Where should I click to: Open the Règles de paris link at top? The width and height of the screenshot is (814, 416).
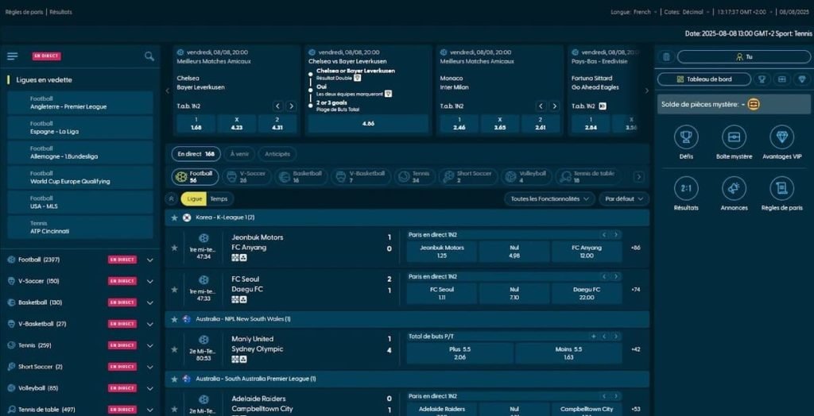(24, 13)
